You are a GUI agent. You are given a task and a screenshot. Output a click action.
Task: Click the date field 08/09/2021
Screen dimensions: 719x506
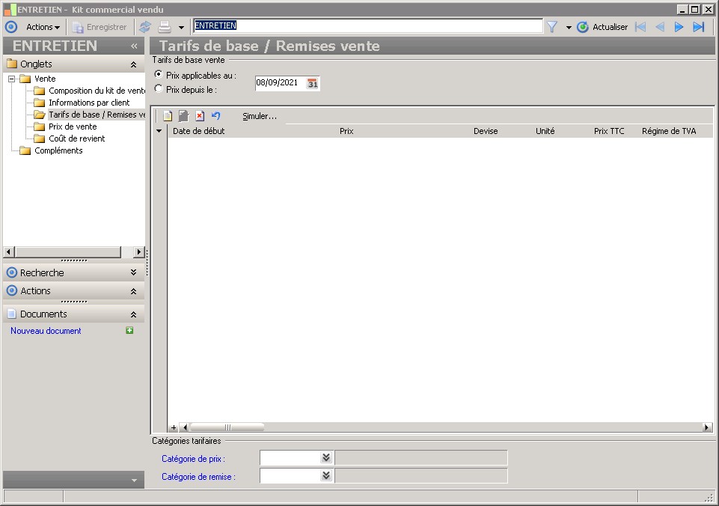tap(280, 83)
